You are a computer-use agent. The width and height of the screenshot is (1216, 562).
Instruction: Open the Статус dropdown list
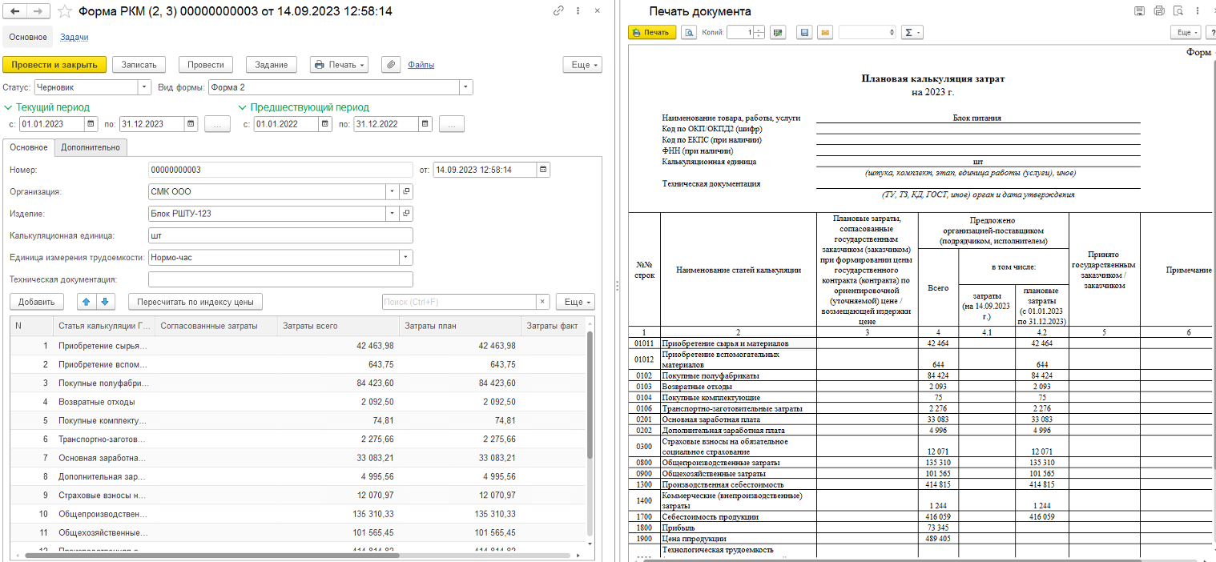(x=144, y=87)
